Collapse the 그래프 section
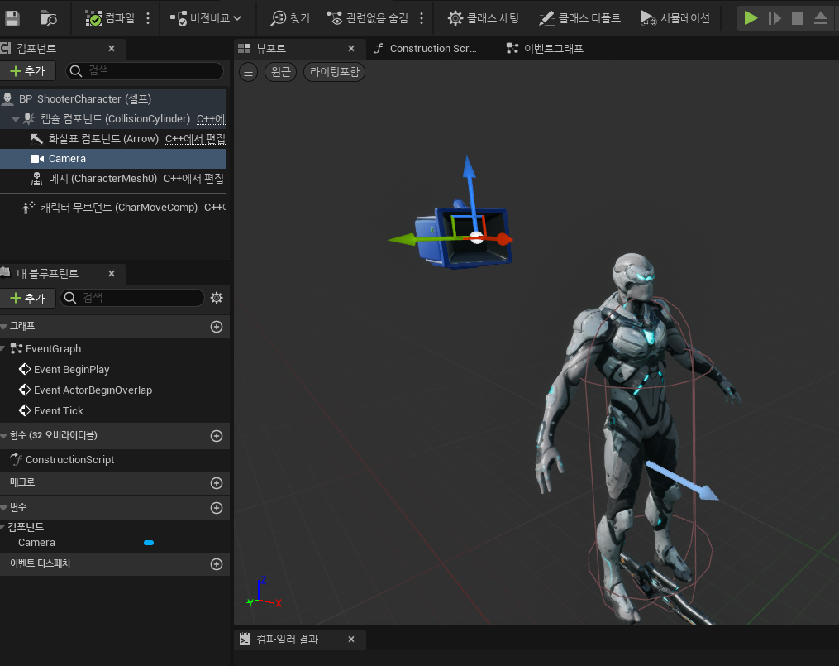The image size is (839, 666). [4, 327]
